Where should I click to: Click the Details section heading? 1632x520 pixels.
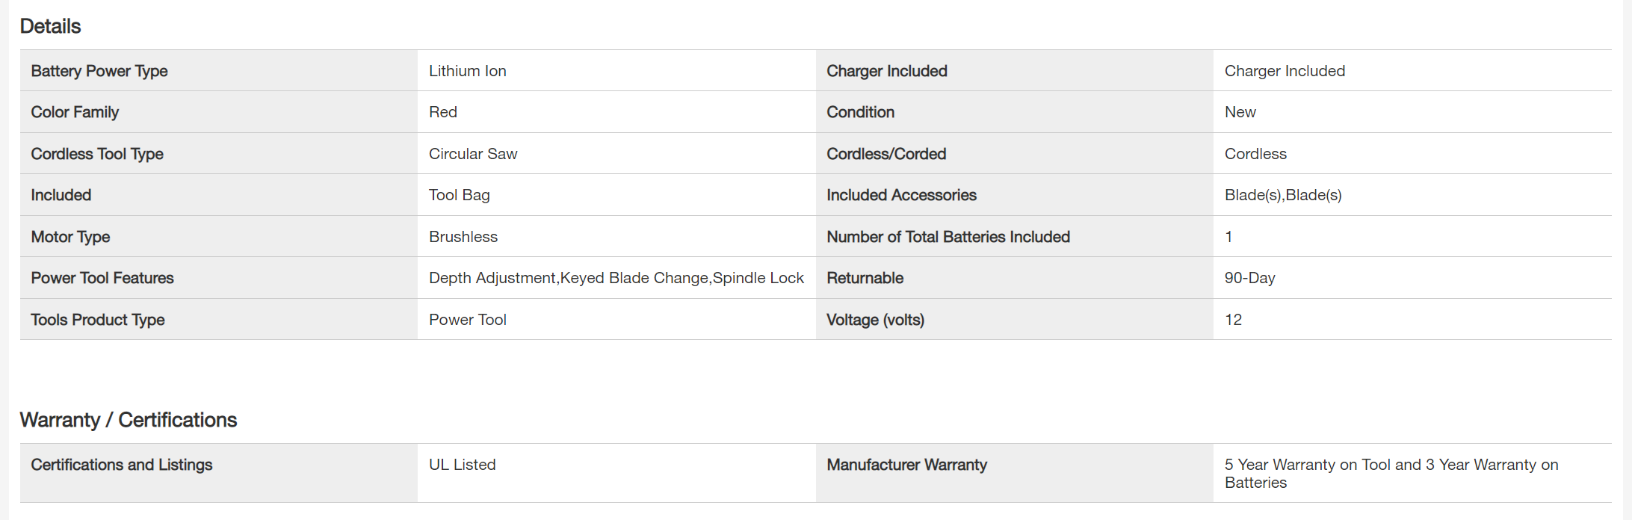(50, 26)
